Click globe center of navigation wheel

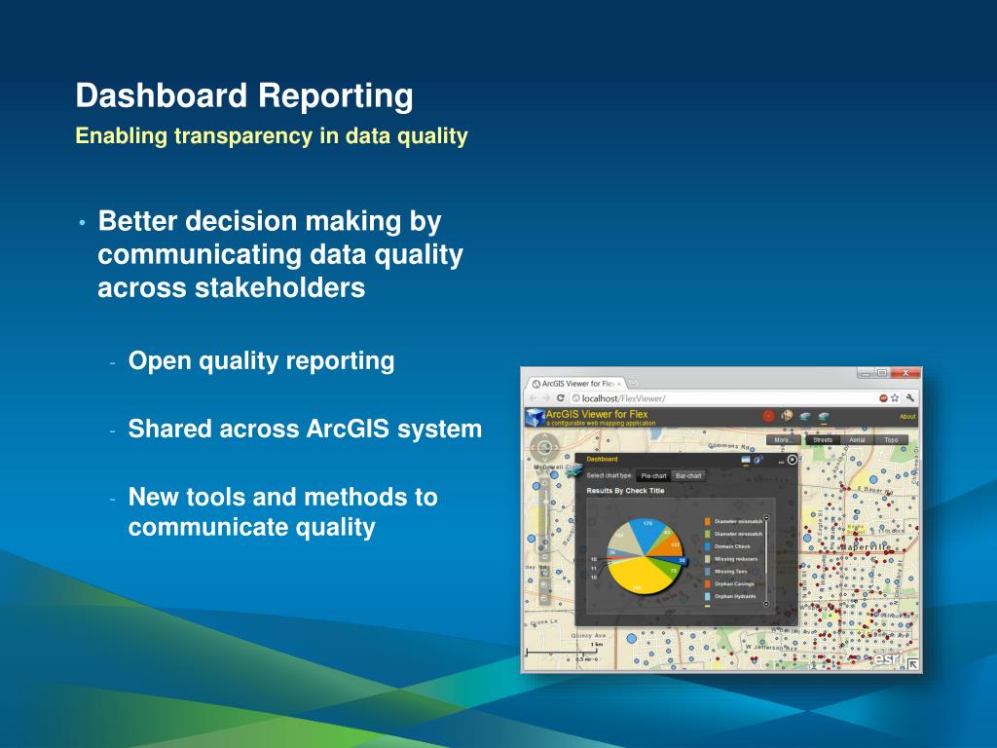(x=544, y=448)
